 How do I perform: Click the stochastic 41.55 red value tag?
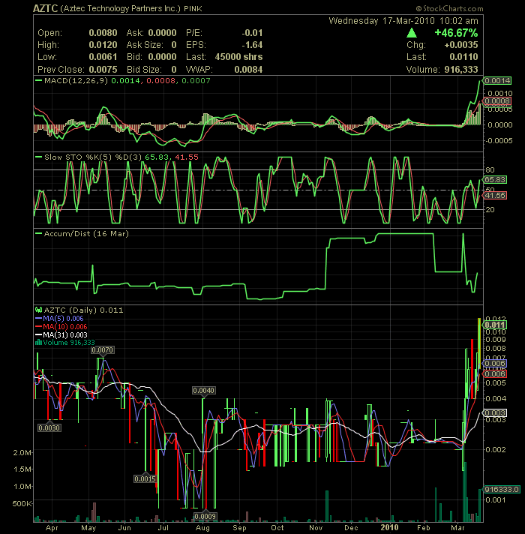click(x=495, y=195)
